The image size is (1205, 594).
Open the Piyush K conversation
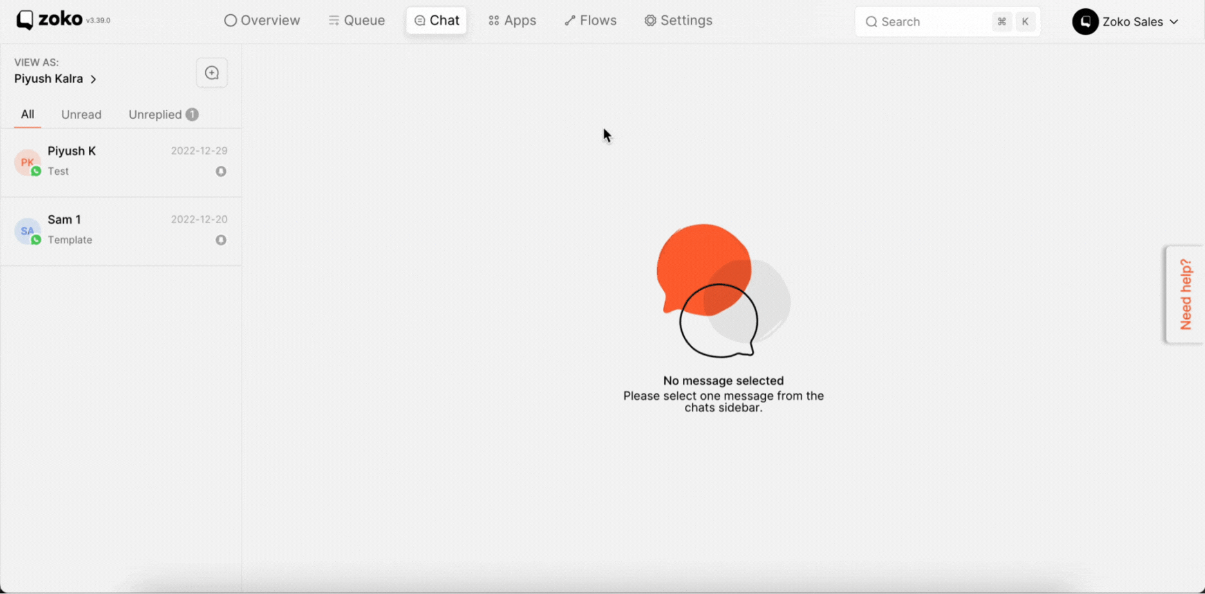click(x=121, y=163)
